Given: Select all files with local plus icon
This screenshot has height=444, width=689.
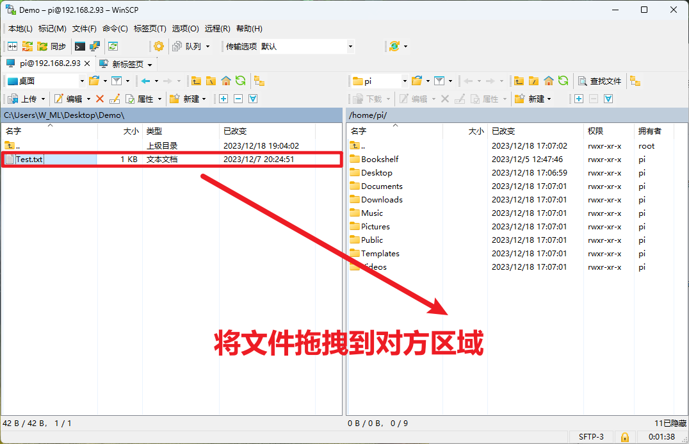Looking at the screenshot, I should click(223, 99).
